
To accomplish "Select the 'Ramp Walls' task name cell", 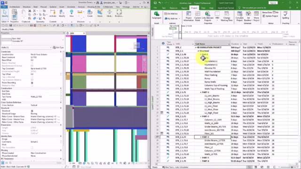I will click(213, 82).
